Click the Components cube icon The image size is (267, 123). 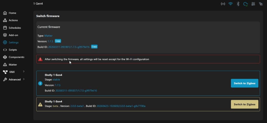click(x=5, y=57)
